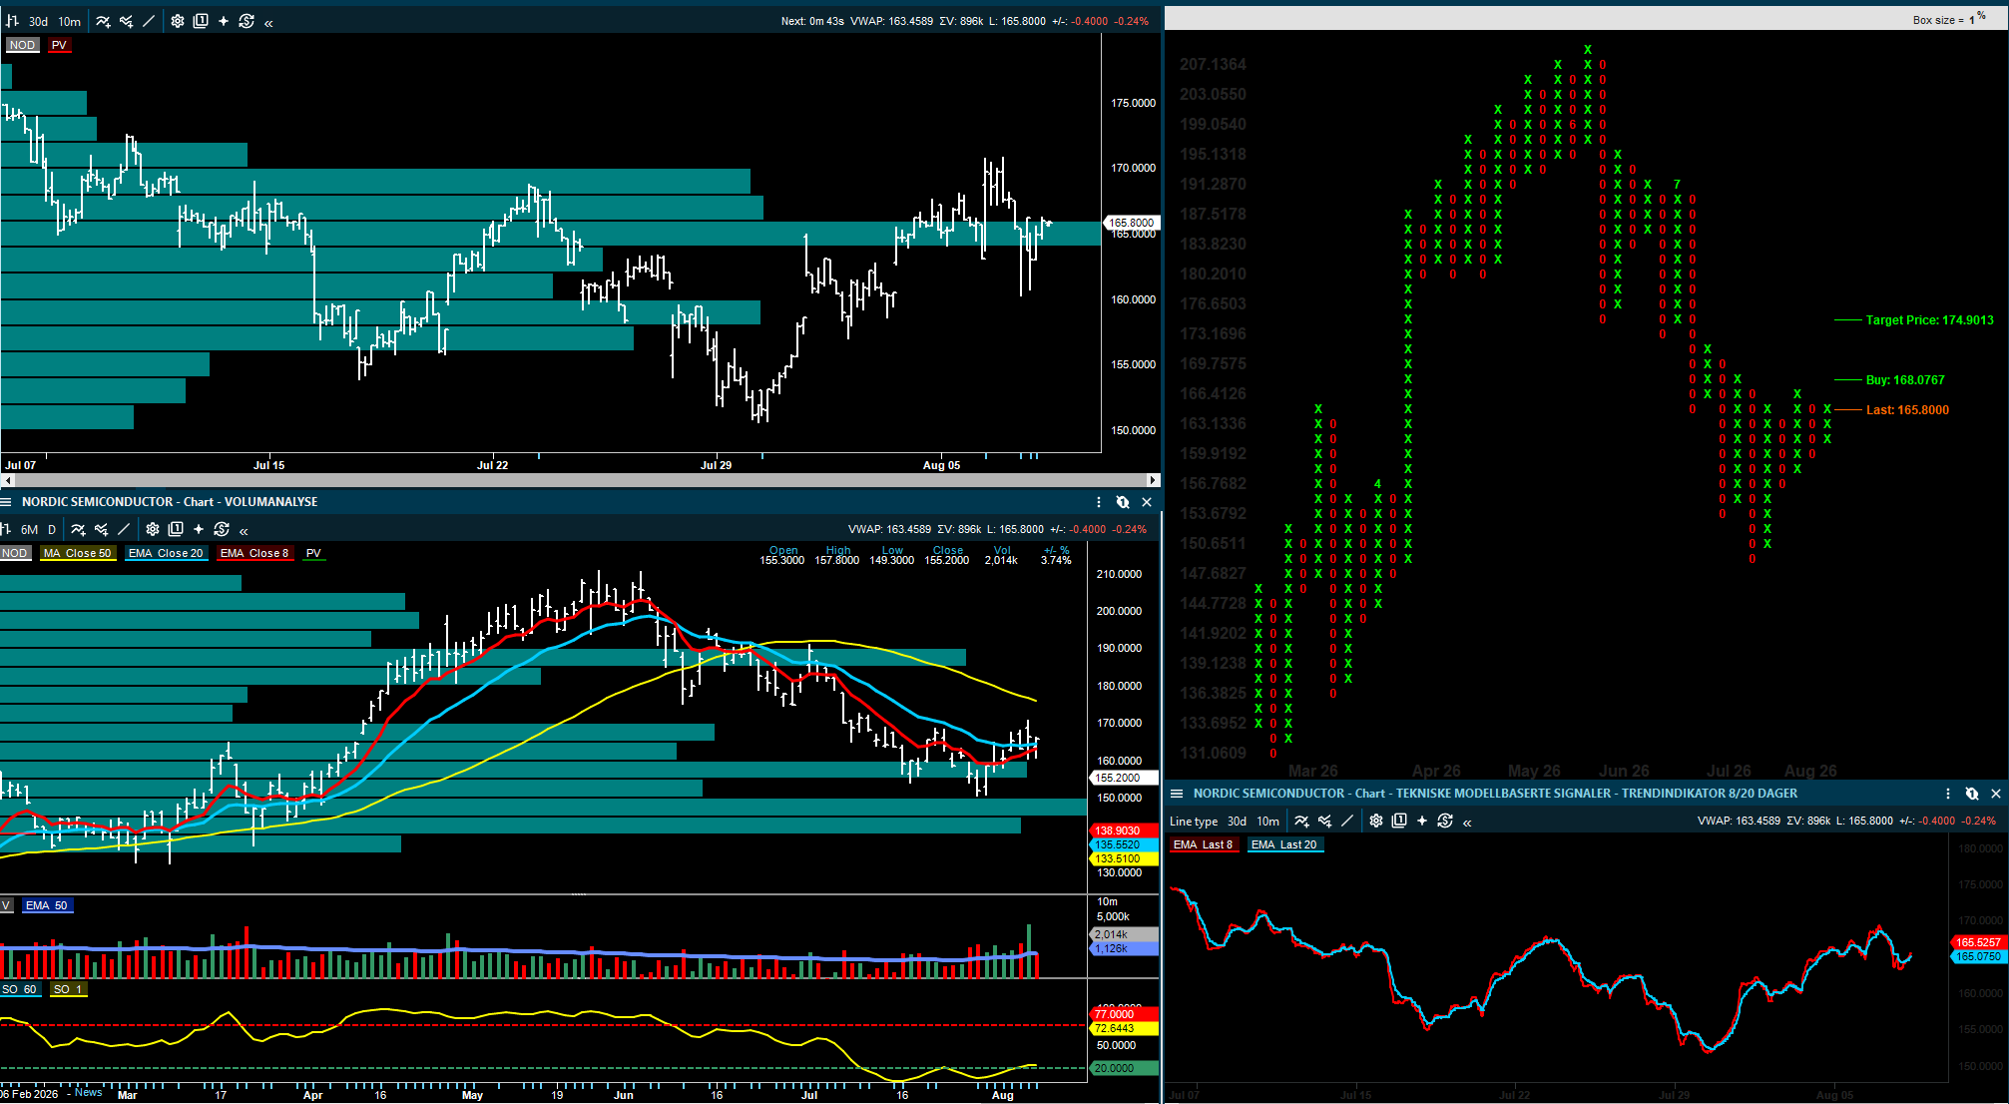The height and width of the screenshot is (1104, 2009).
Task: Toggle EMA Last 8 indicator label
Action: pyautogui.click(x=1204, y=844)
